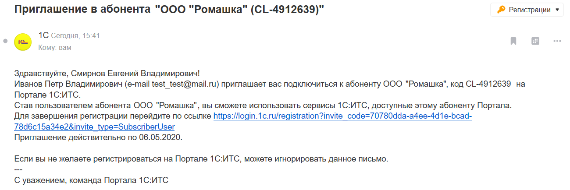Click the yellow 1C sender avatar

23,42
